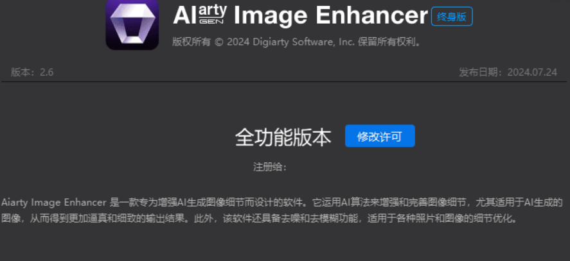Image resolution: width=570 pixels, height=261 pixels.
Task: Click the bold "AI" letters in title
Action: coord(184,15)
